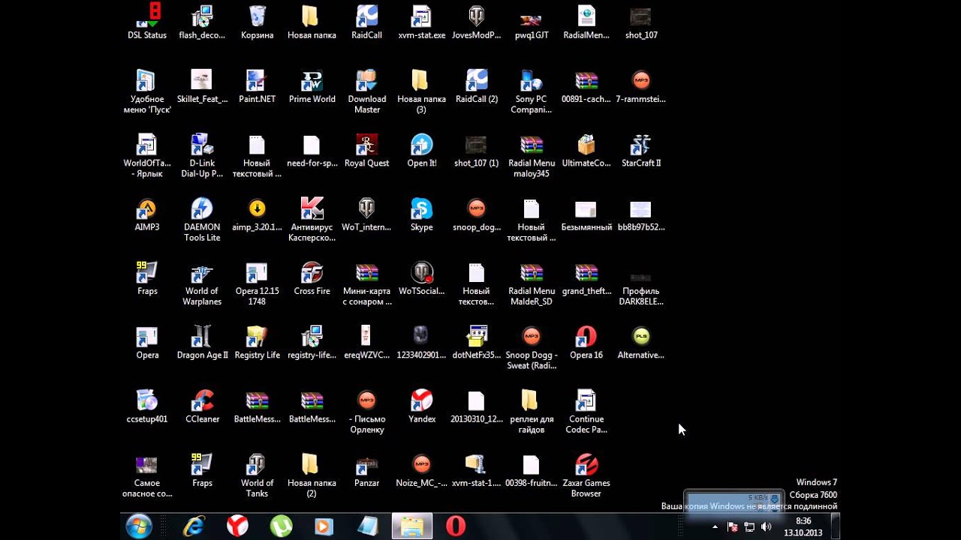Open the volume speaker tray icon
The image size is (961, 540).
[x=766, y=527]
